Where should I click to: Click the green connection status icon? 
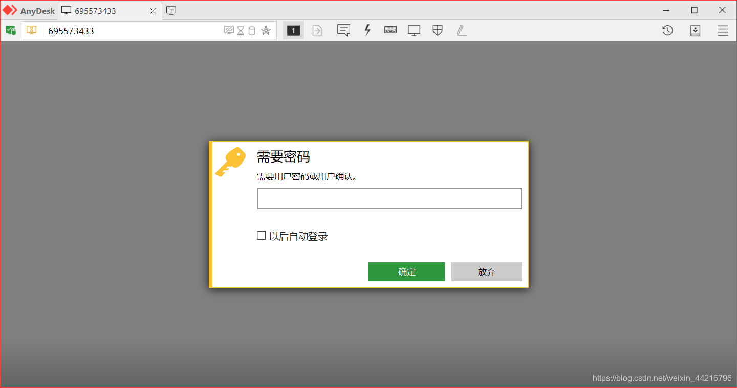11,30
